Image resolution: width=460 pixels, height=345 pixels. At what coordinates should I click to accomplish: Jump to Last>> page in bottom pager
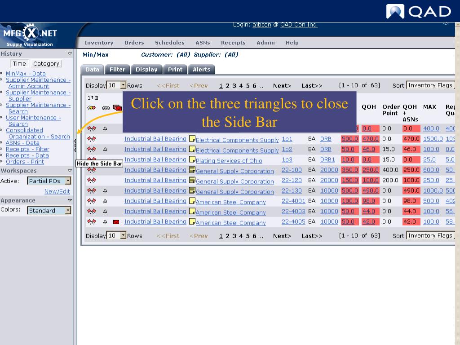coord(312,236)
